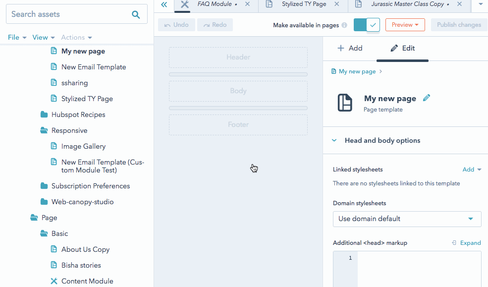Viewport: 488px width, 287px height.
Task: Click the Publish changes button
Action: [459, 25]
